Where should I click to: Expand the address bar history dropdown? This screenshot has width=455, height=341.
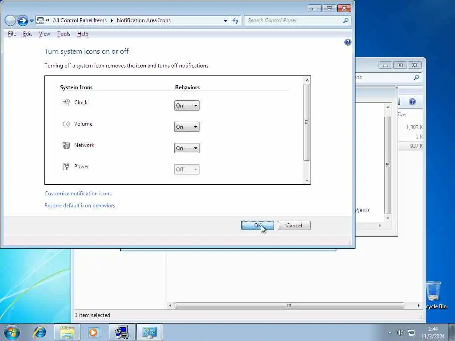point(225,20)
